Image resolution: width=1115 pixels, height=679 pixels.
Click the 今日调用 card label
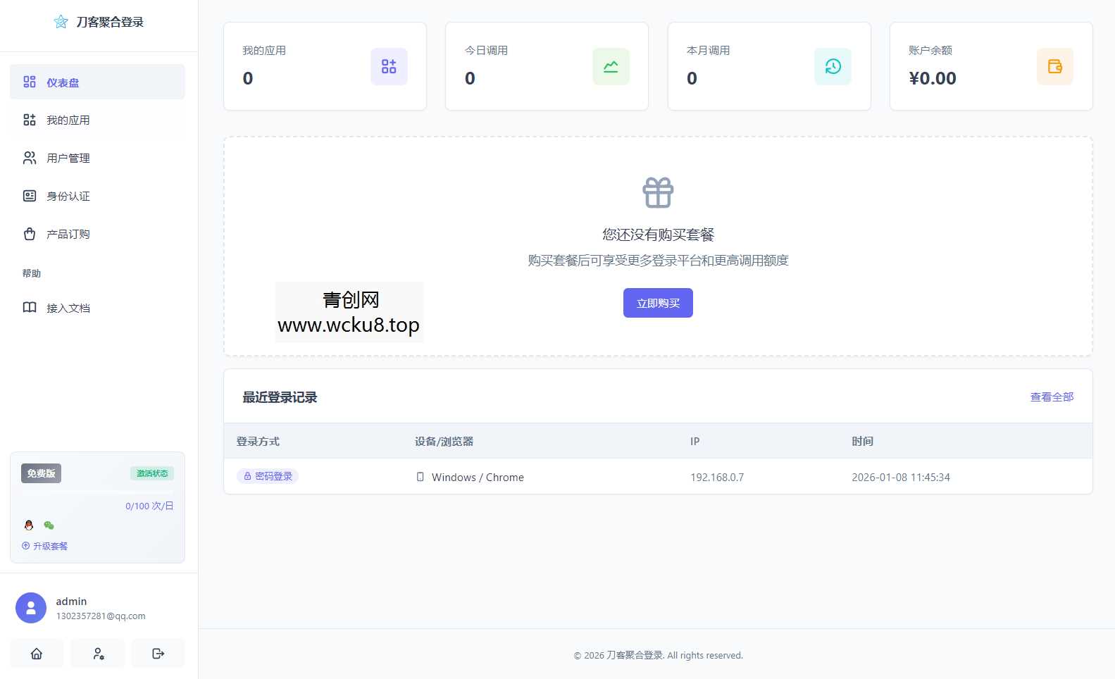pyautogui.click(x=486, y=50)
